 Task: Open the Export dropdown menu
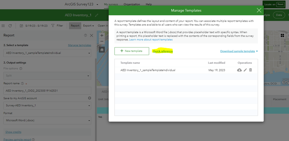pyautogui.click(x=89, y=26)
